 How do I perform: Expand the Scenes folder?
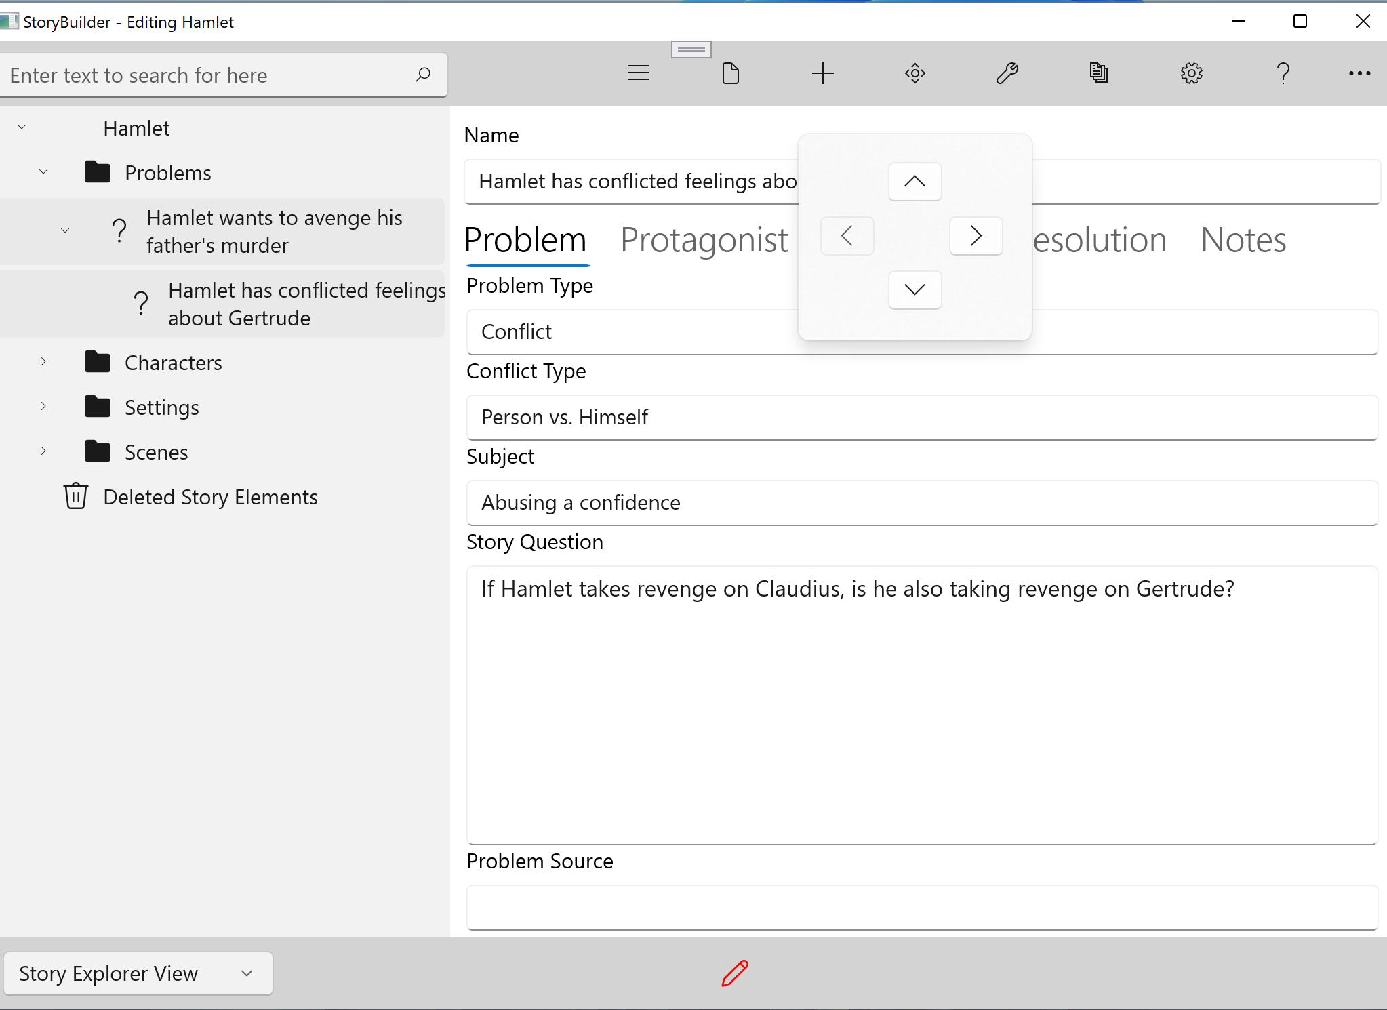(43, 451)
